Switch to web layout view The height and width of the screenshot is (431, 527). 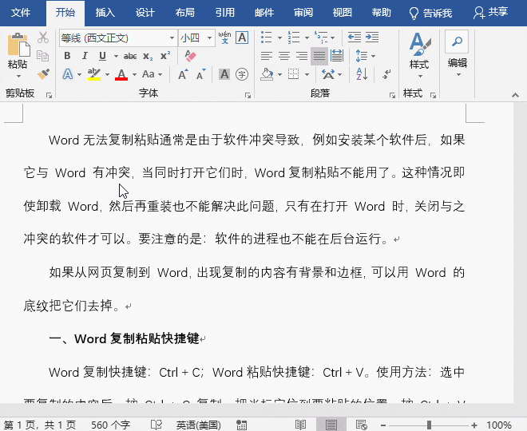[362, 425]
